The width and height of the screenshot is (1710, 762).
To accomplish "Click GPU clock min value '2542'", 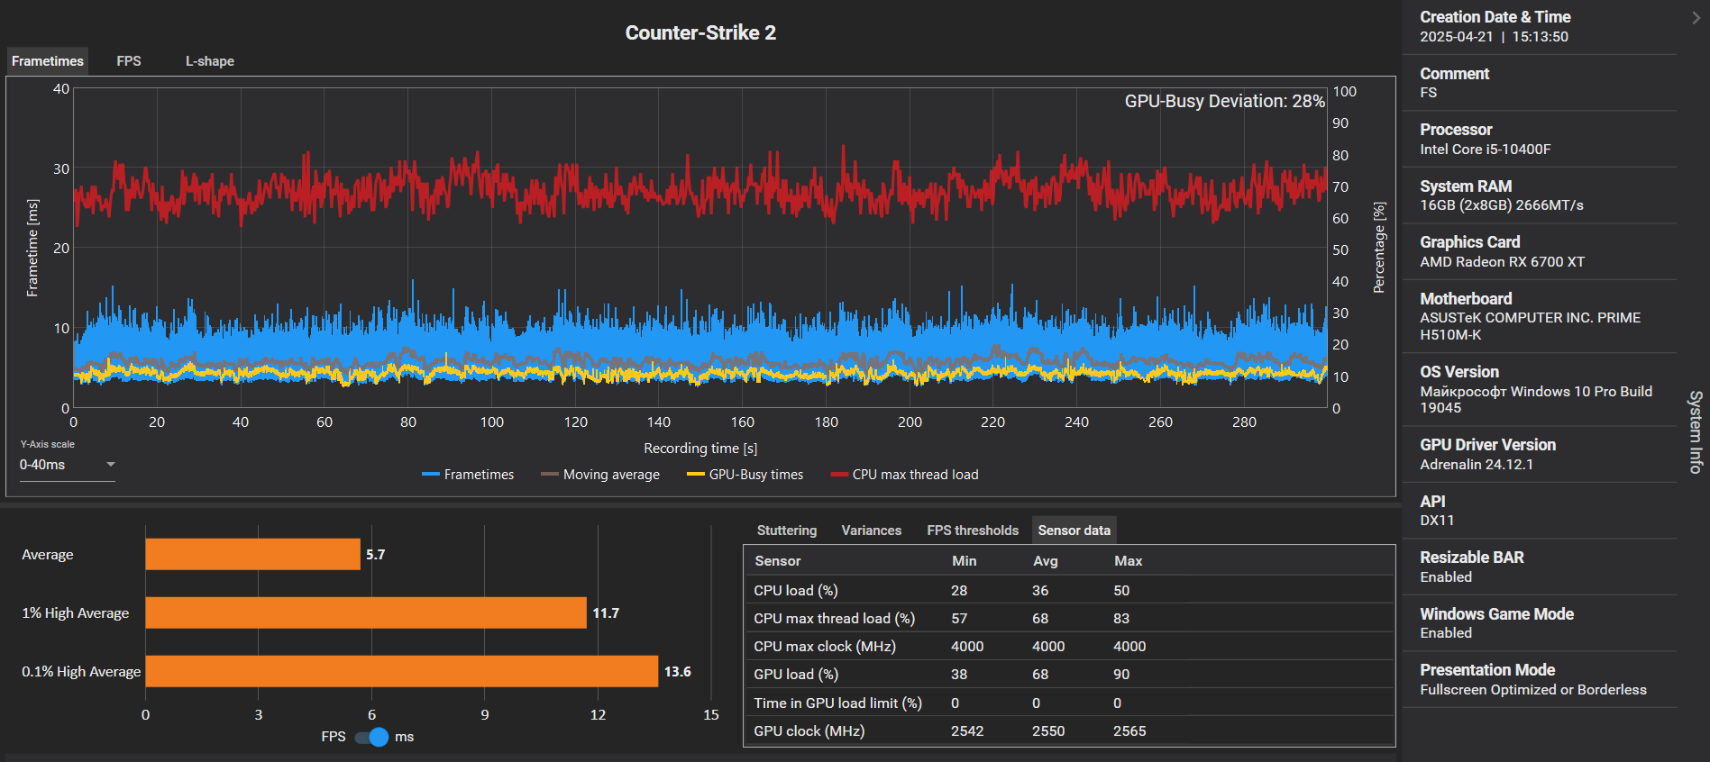I will click(967, 731).
